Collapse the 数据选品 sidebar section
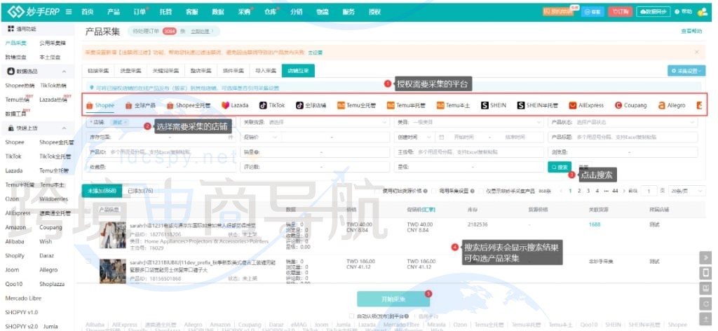 pos(65,71)
